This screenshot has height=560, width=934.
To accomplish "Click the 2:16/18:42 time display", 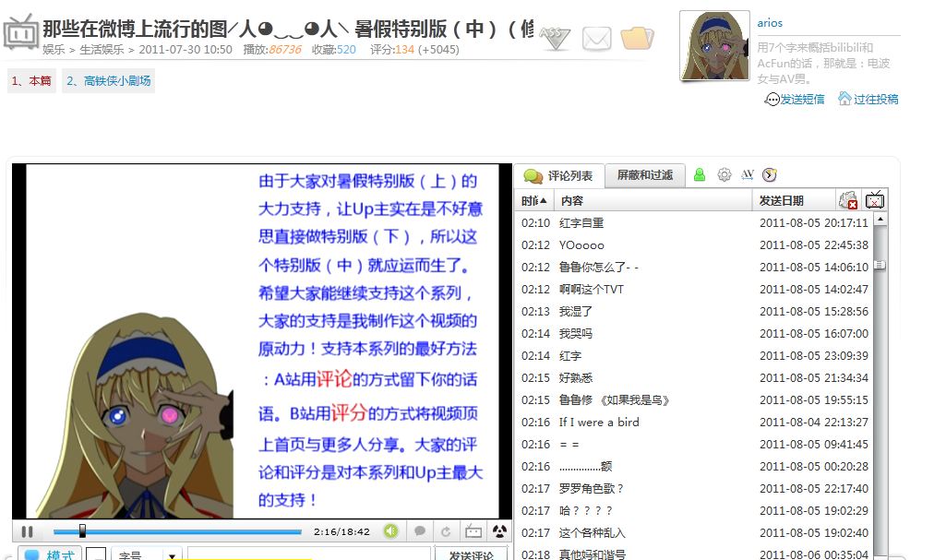I will 341,531.
